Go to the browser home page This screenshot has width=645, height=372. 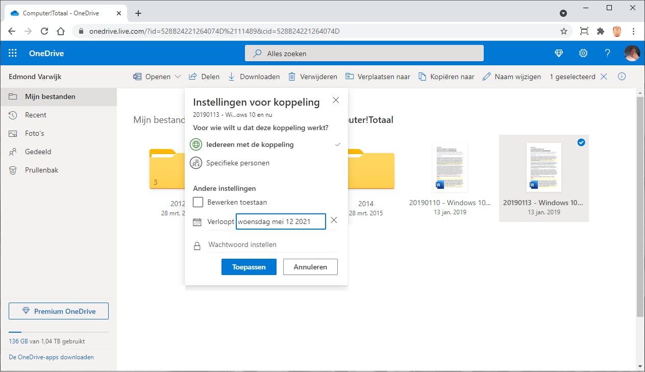click(x=61, y=31)
